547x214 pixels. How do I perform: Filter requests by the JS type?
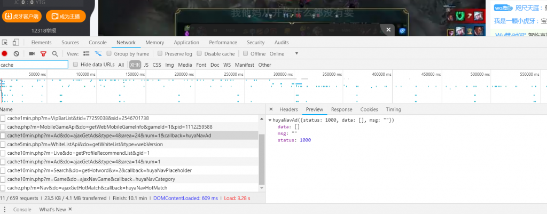[146, 65]
